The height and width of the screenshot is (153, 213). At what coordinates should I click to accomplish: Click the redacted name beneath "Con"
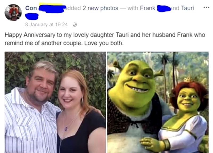click(x=32, y=16)
